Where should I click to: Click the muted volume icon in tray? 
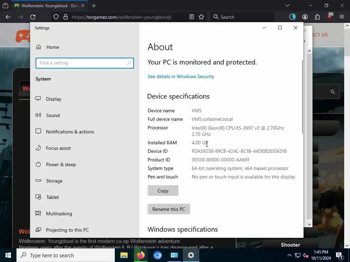306,256
